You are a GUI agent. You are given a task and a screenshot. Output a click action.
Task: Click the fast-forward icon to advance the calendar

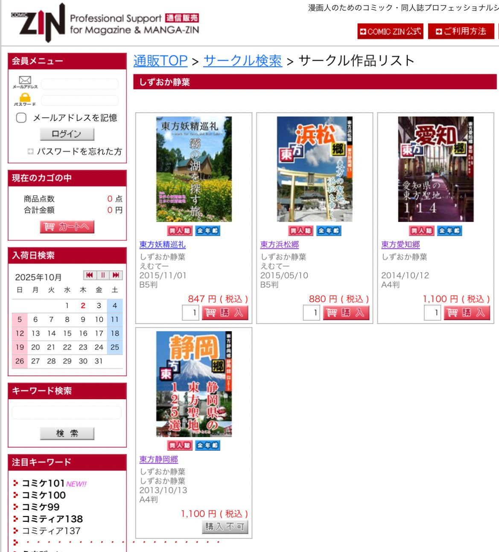(116, 275)
